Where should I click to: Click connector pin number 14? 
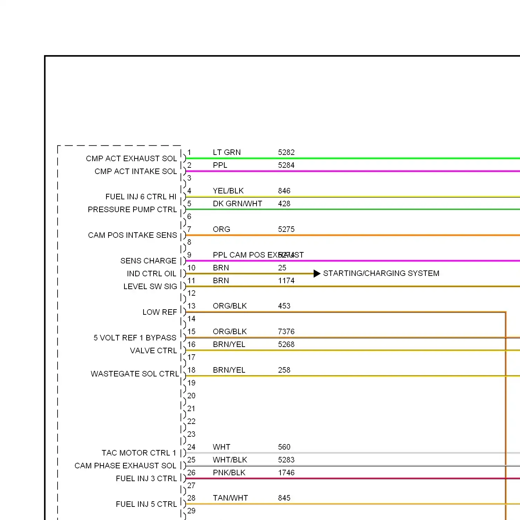[191, 319]
